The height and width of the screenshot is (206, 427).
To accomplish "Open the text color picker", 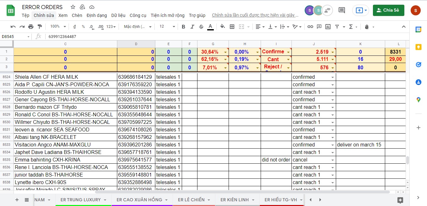I will click(210, 27).
